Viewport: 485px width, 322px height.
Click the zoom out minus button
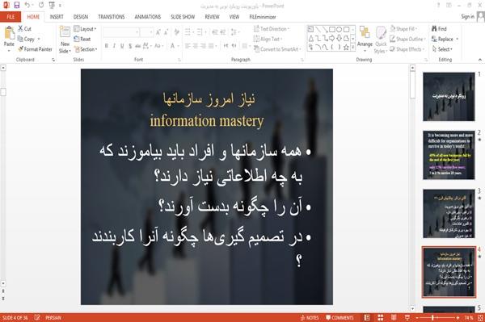pos(417,318)
